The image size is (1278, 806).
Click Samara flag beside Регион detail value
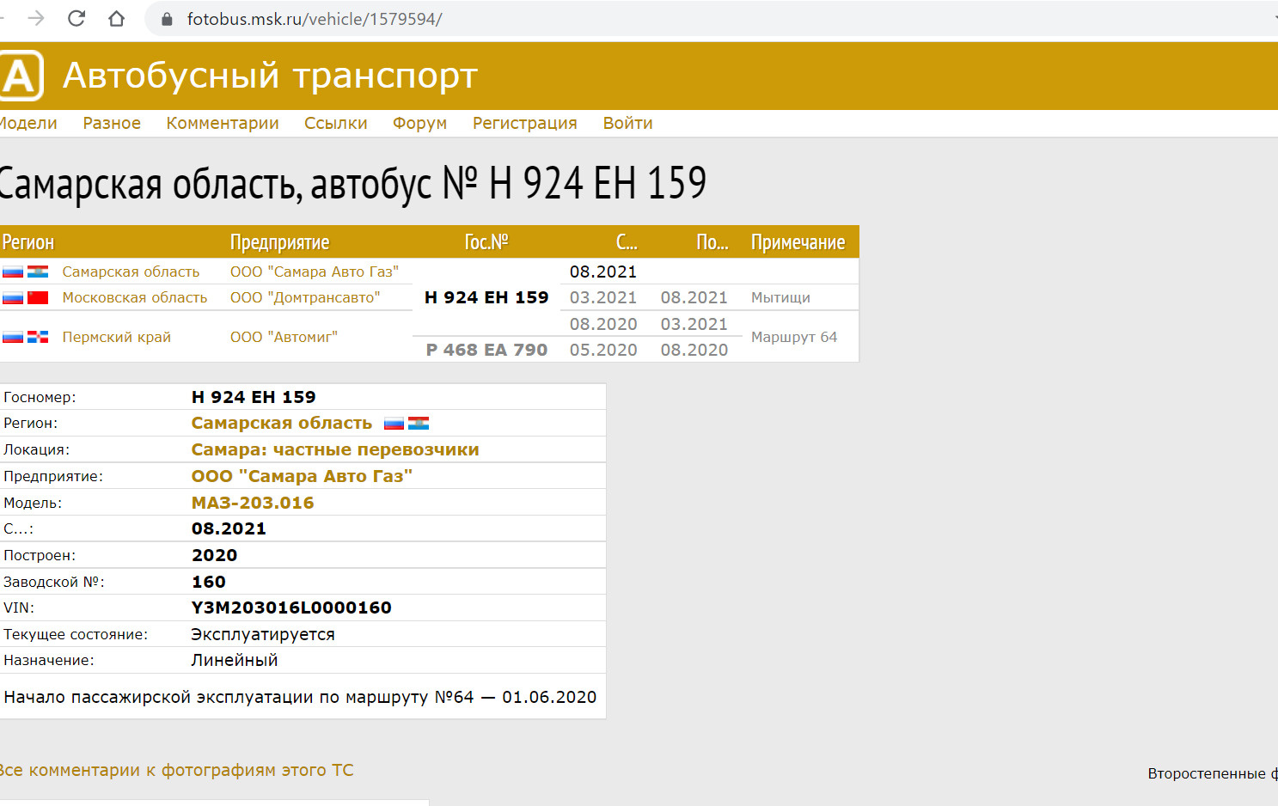tap(419, 424)
